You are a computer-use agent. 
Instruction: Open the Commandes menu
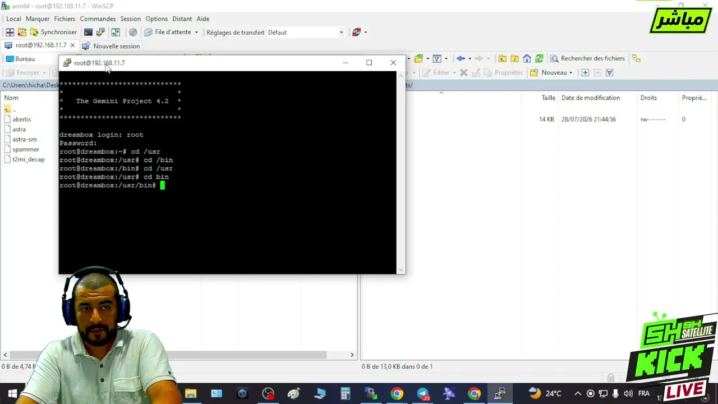click(98, 19)
